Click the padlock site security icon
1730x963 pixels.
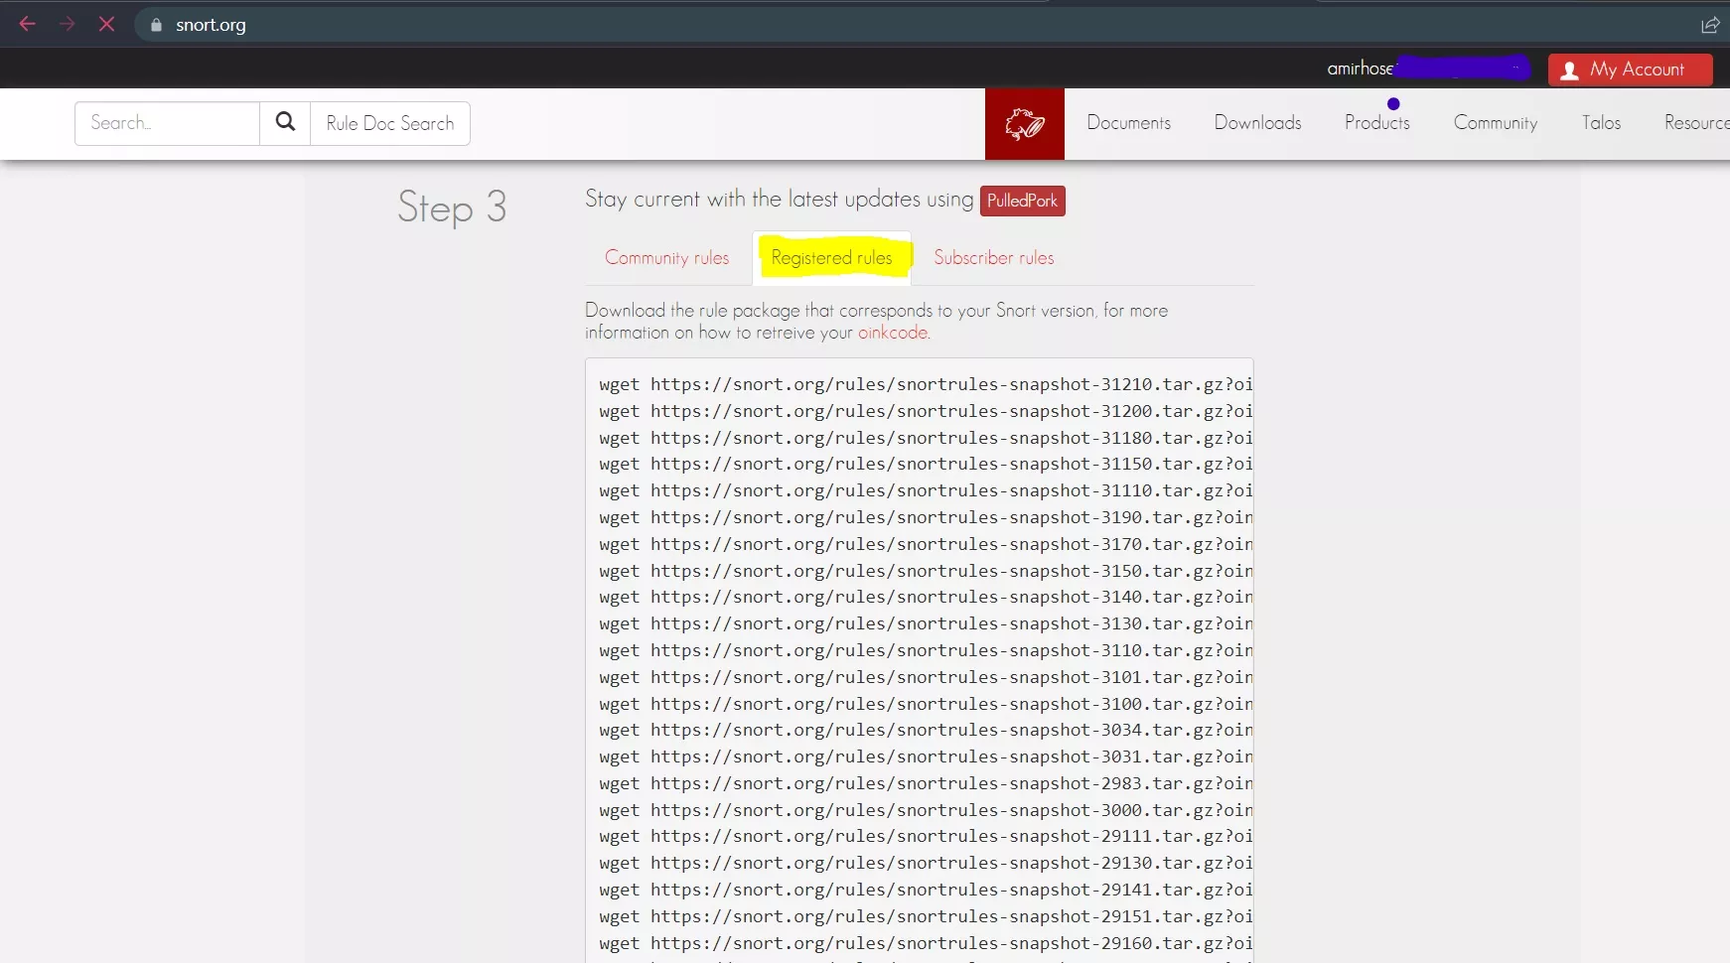click(156, 25)
